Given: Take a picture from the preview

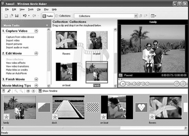Looking at the screenshot, I should tap(183, 84).
